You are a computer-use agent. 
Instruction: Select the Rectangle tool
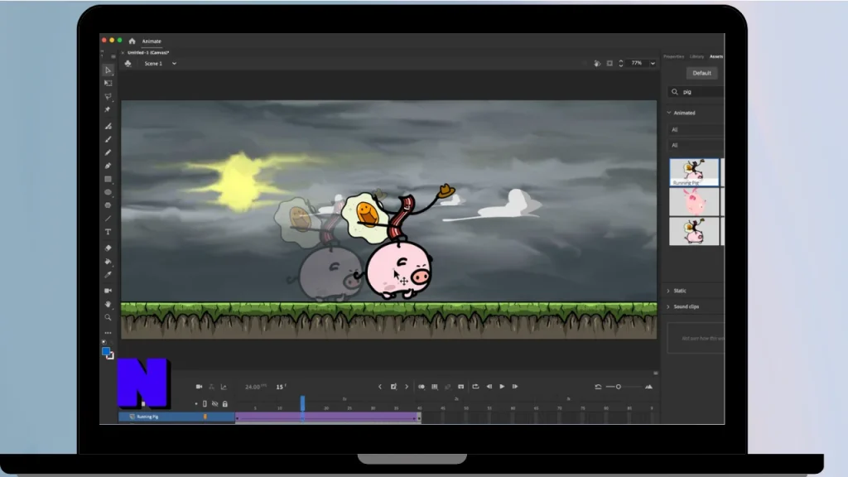point(108,179)
